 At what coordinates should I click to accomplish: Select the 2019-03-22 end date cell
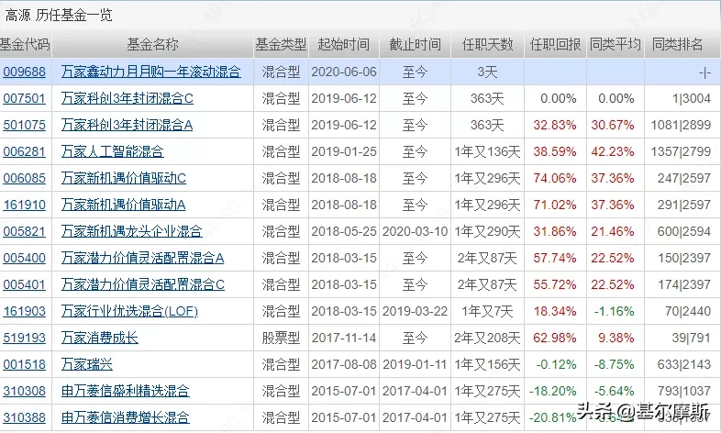point(416,311)
